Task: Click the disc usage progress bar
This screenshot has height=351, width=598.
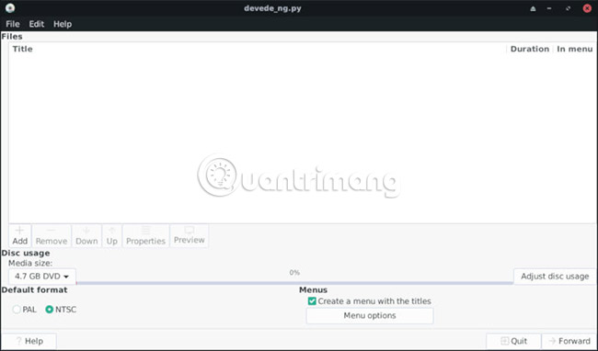Action: pos(294,283)
